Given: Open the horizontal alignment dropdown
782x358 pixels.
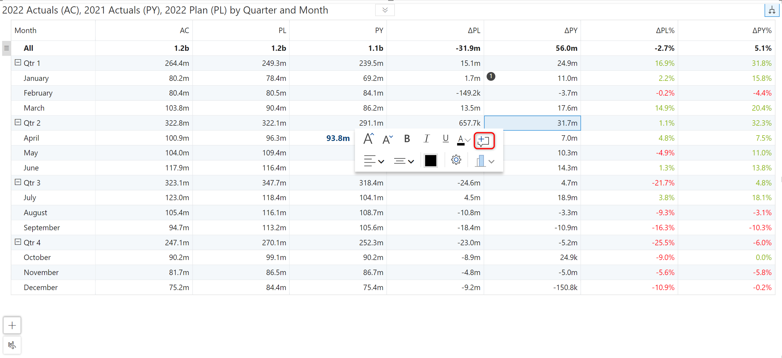Looking at the screenshot, I should coord(374,161).
